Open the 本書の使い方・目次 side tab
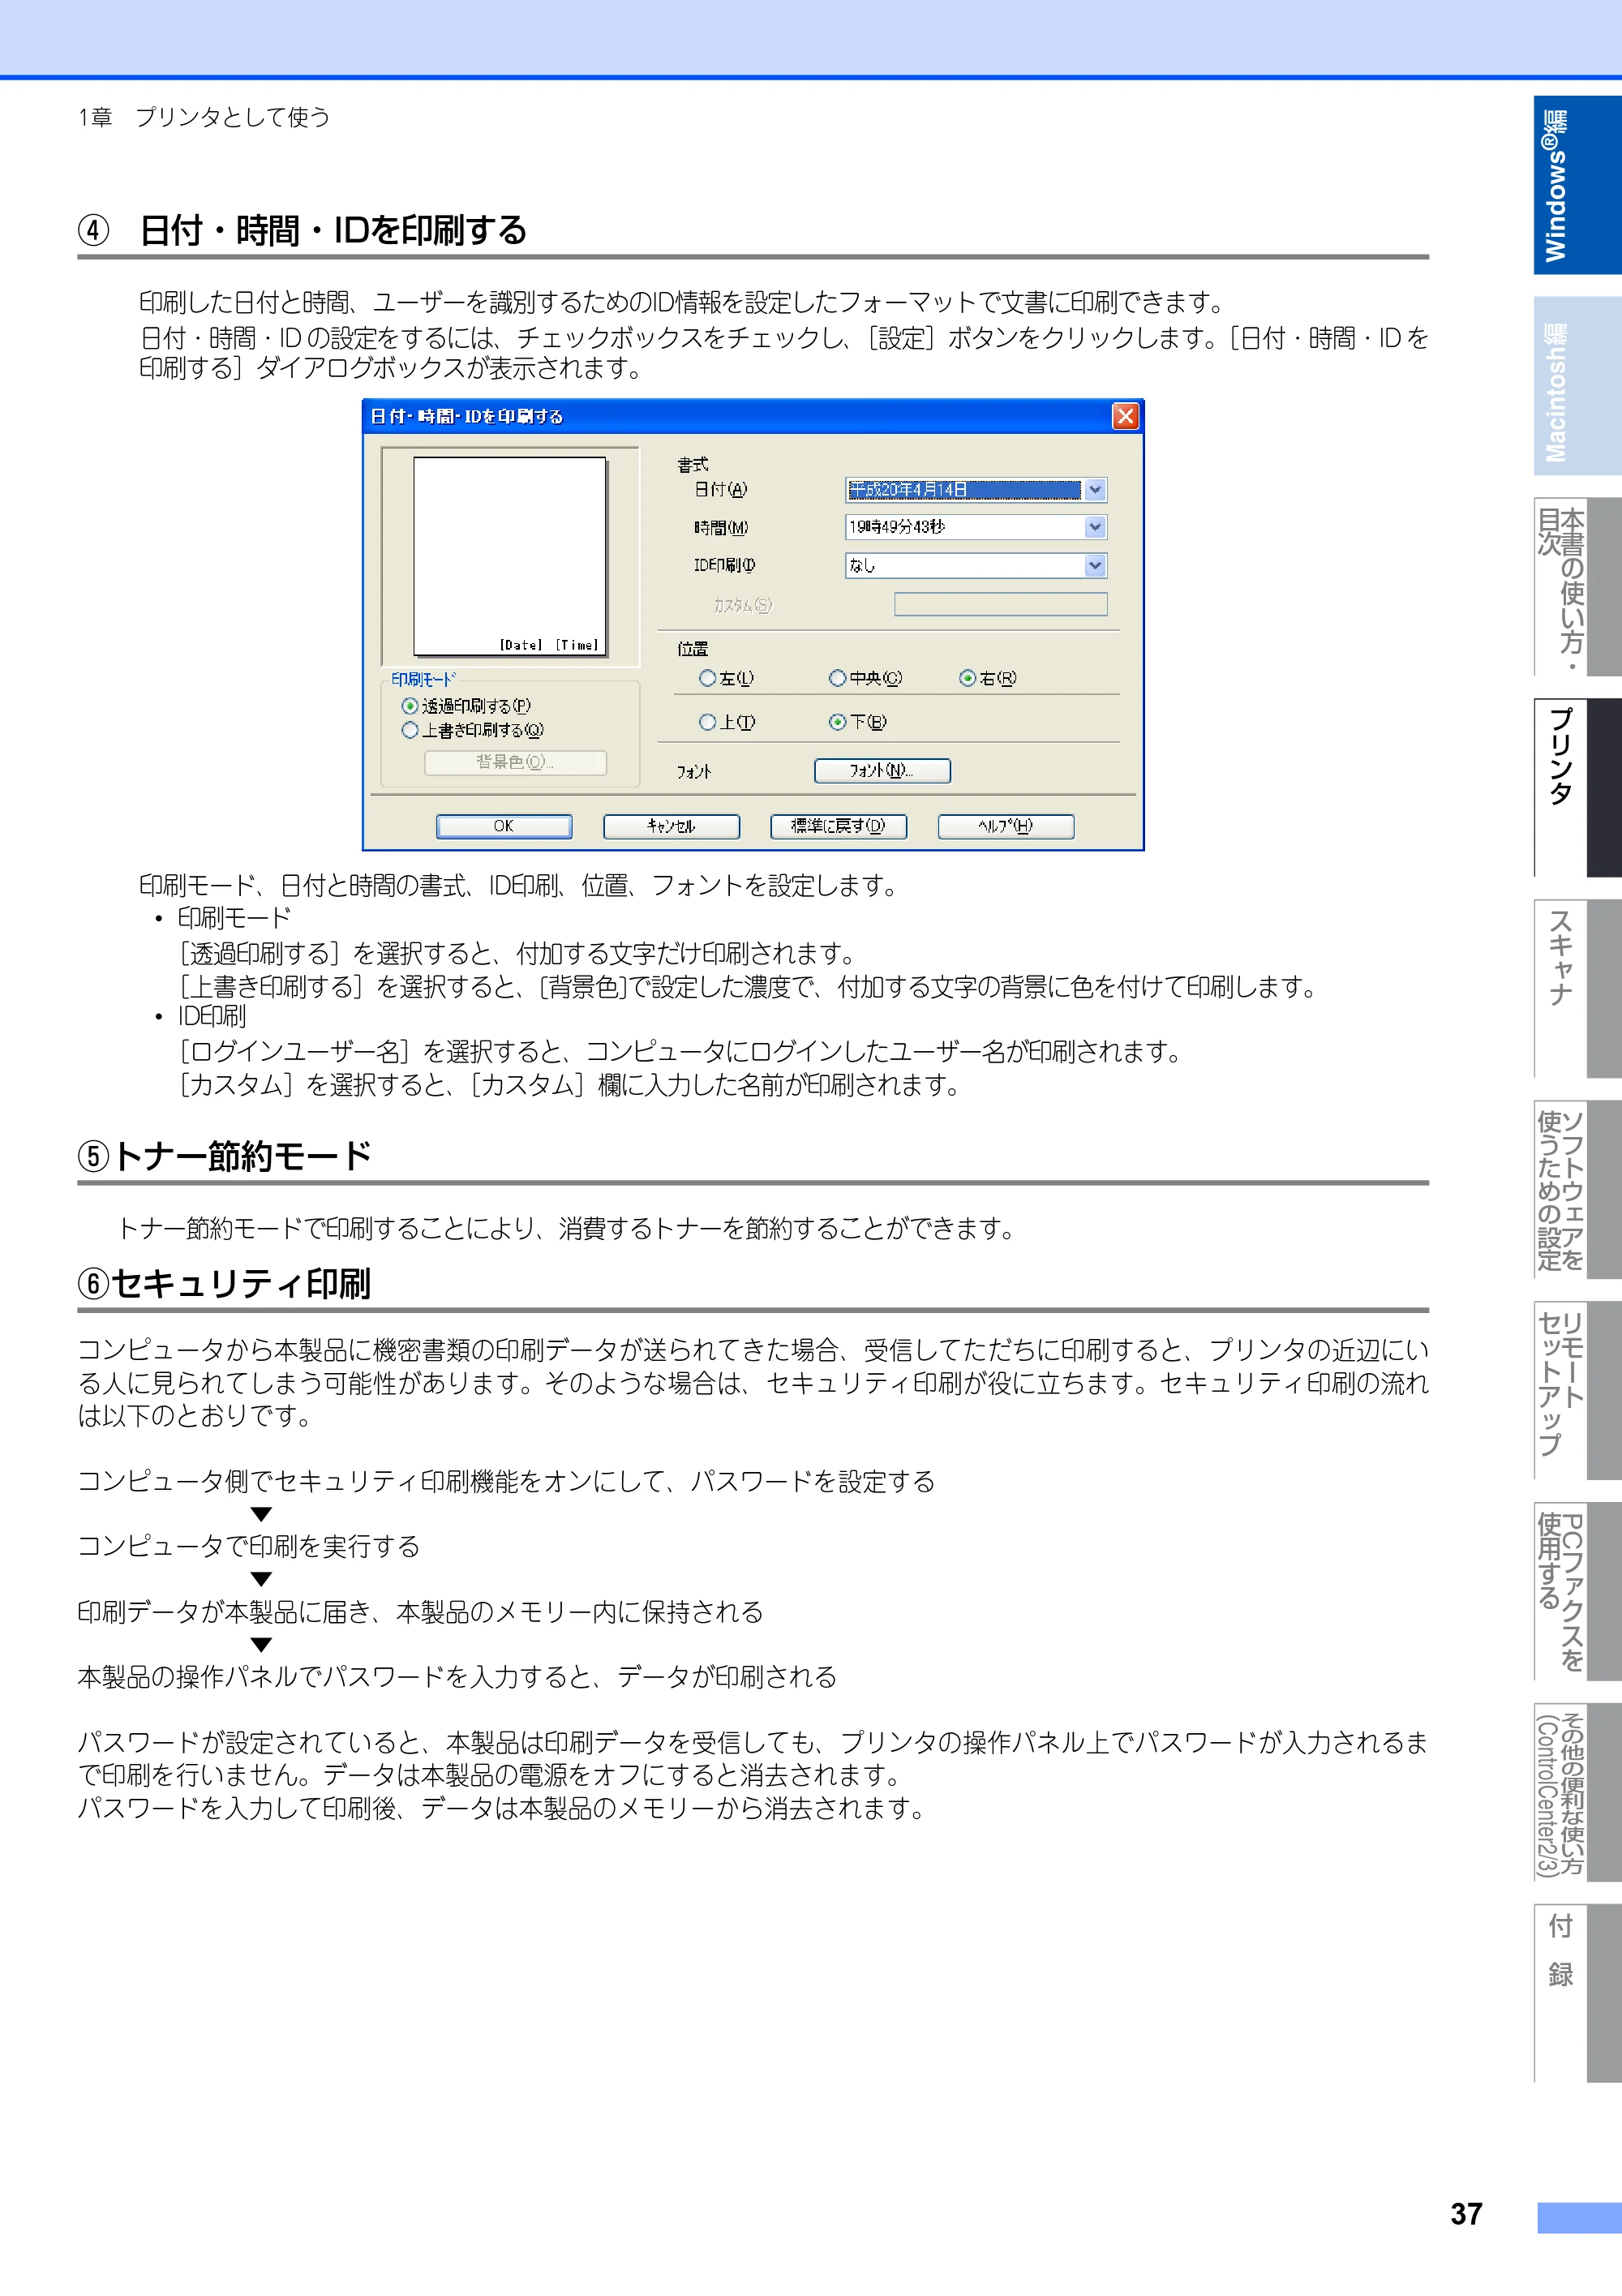1622x2296 pixels. [1577, 587]
